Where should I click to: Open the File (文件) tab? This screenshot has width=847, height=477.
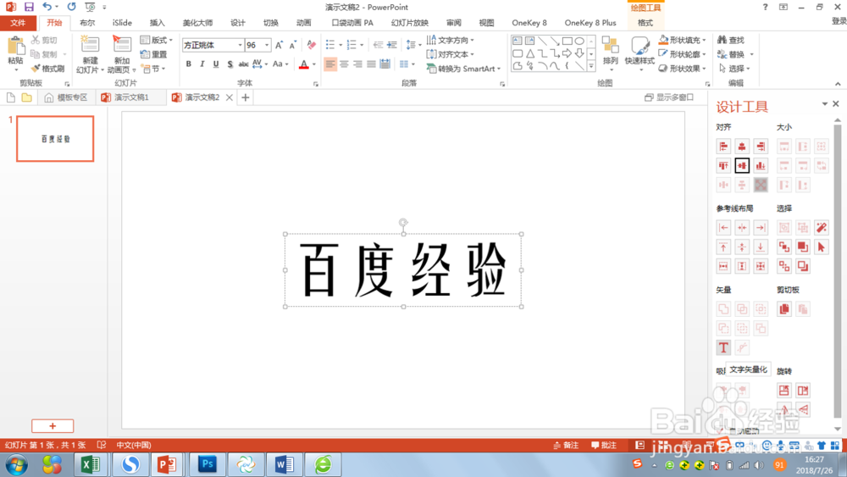point(18,23)
